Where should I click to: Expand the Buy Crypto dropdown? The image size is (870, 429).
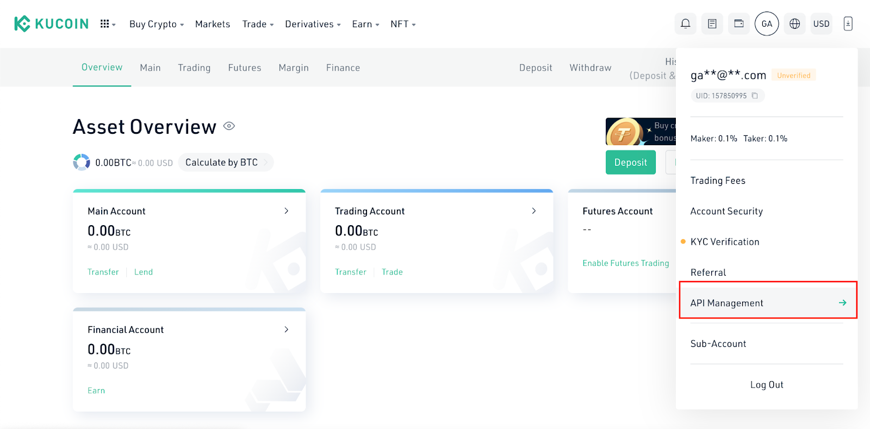[x=157, y=24]
